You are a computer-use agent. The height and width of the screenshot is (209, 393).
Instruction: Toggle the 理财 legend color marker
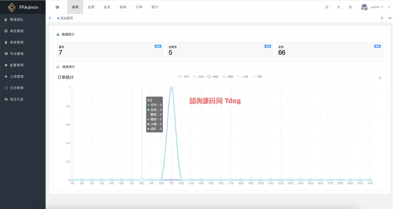coord(224,77)
